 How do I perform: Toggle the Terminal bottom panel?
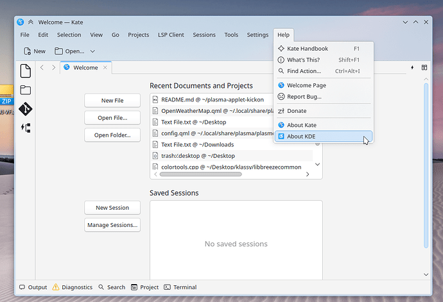pyautogui.click(x=180, y=287)
